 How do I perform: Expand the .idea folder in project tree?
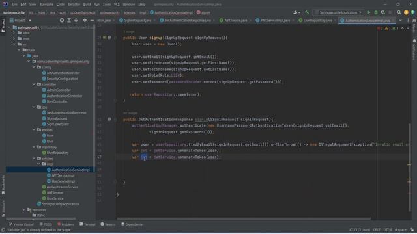coord(14,33)
